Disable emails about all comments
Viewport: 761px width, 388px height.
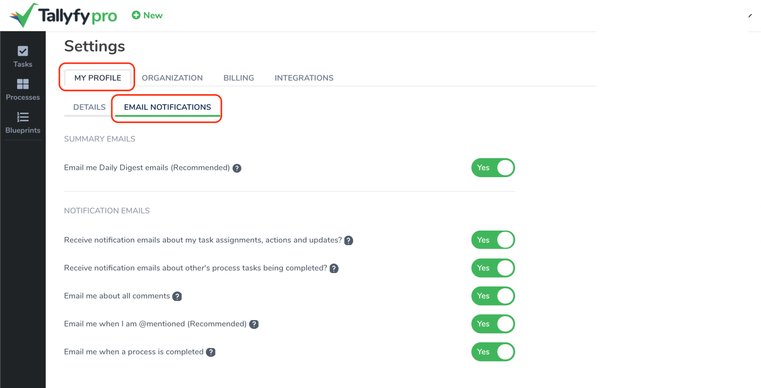[x=493, y=296]
